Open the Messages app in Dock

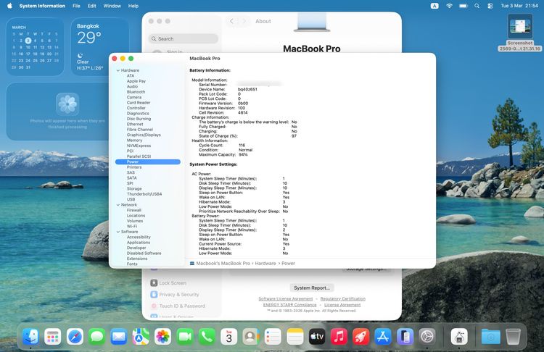point(96,336)
